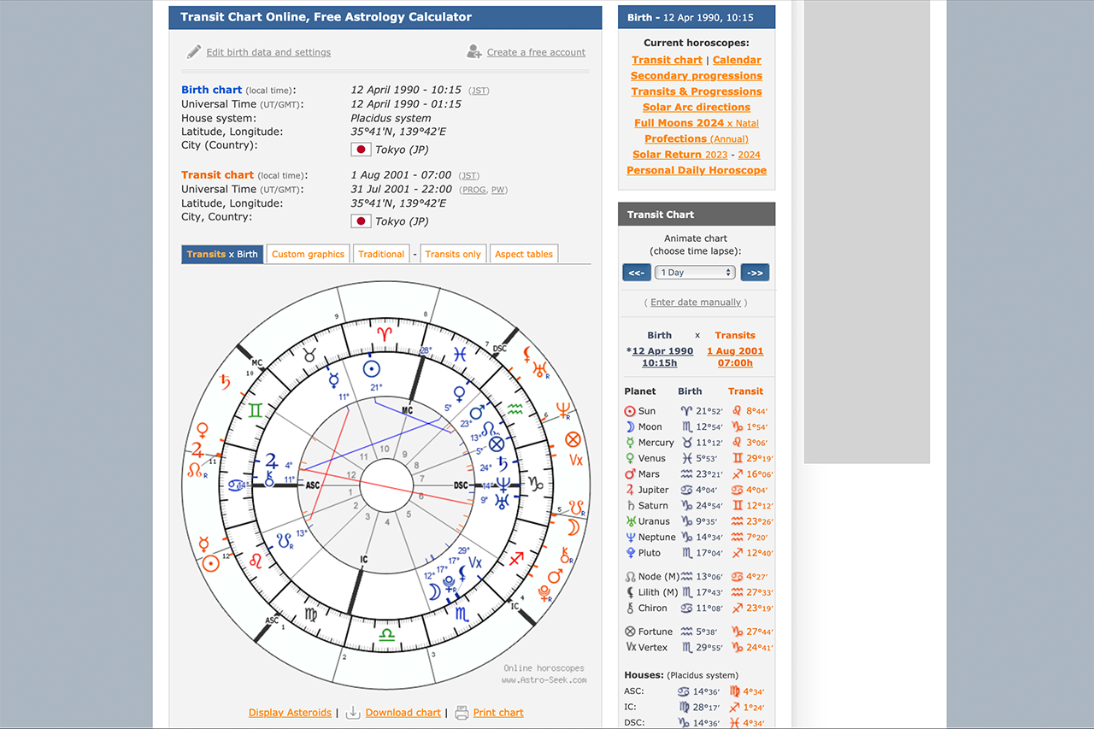Image resolution: width=1094 pixels, height=729 pixels.
Task: Open 'Edit birth data and settings' link
Action: coord(268,52)
